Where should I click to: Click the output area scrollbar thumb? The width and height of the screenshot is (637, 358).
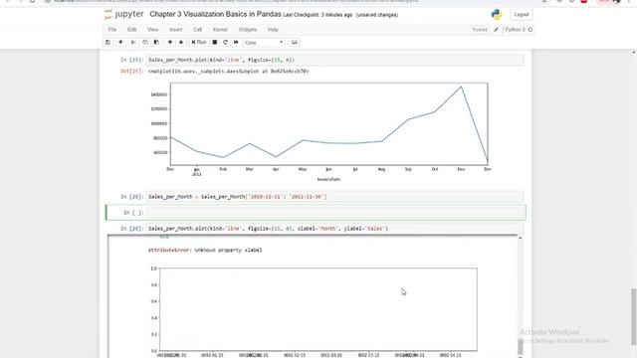520,347
